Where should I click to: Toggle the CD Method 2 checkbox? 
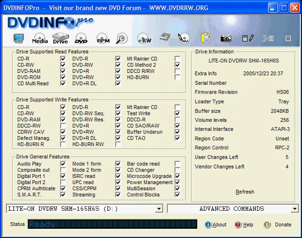pyautogui.click(x=177, y=65)
